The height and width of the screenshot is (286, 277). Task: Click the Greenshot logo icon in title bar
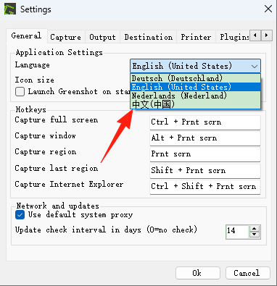10,9
